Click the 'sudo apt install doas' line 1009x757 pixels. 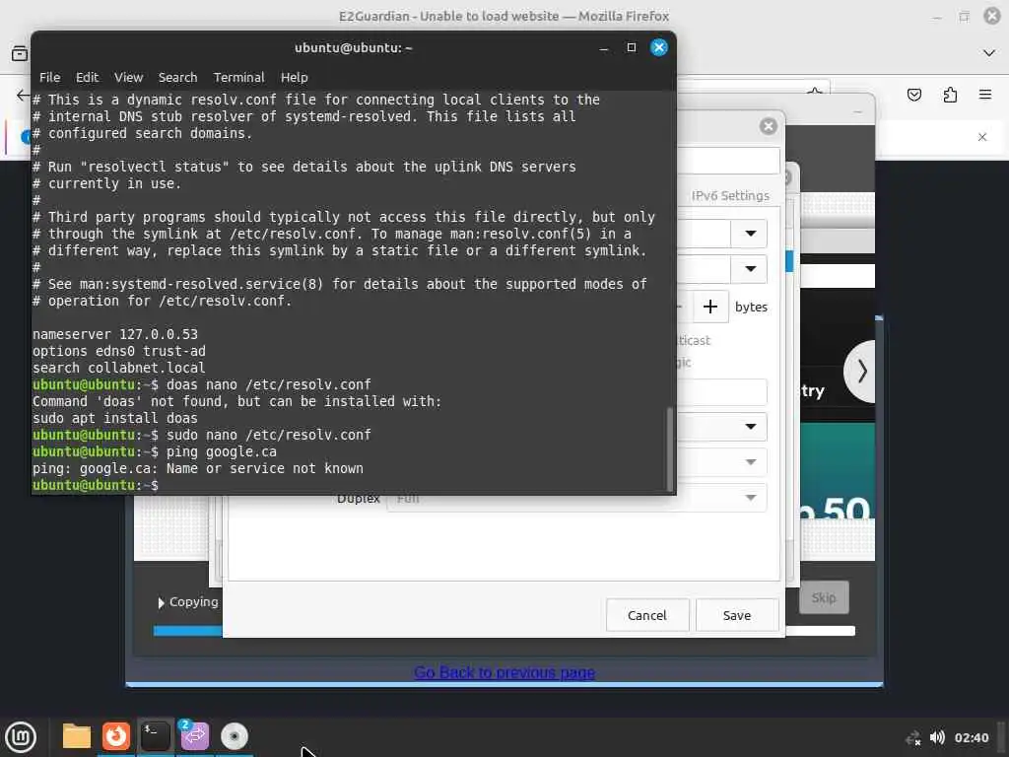[x=115, y=418]
